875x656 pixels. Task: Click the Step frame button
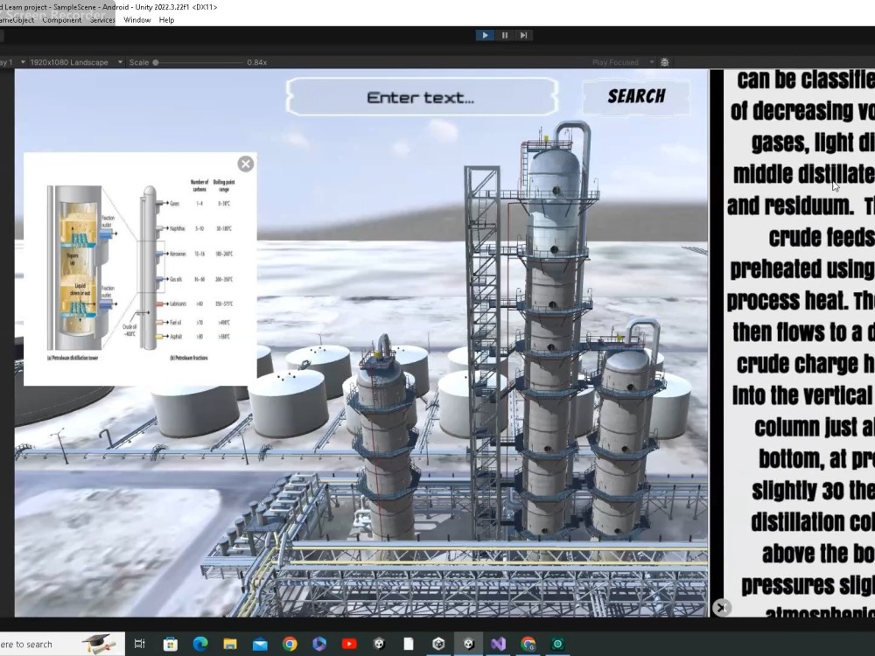[522, 35]
